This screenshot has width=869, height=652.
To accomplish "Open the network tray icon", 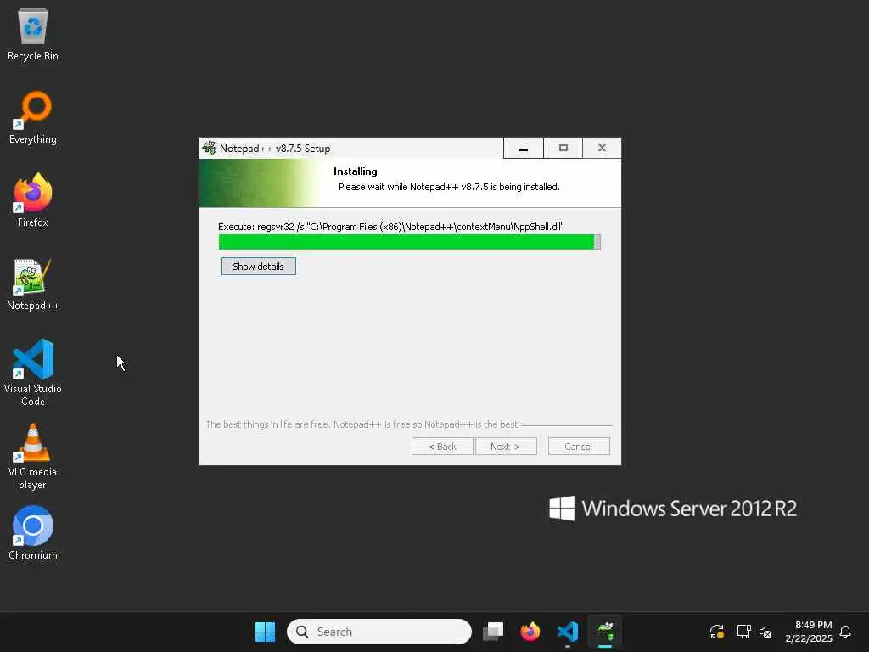I will click(743, 632).
